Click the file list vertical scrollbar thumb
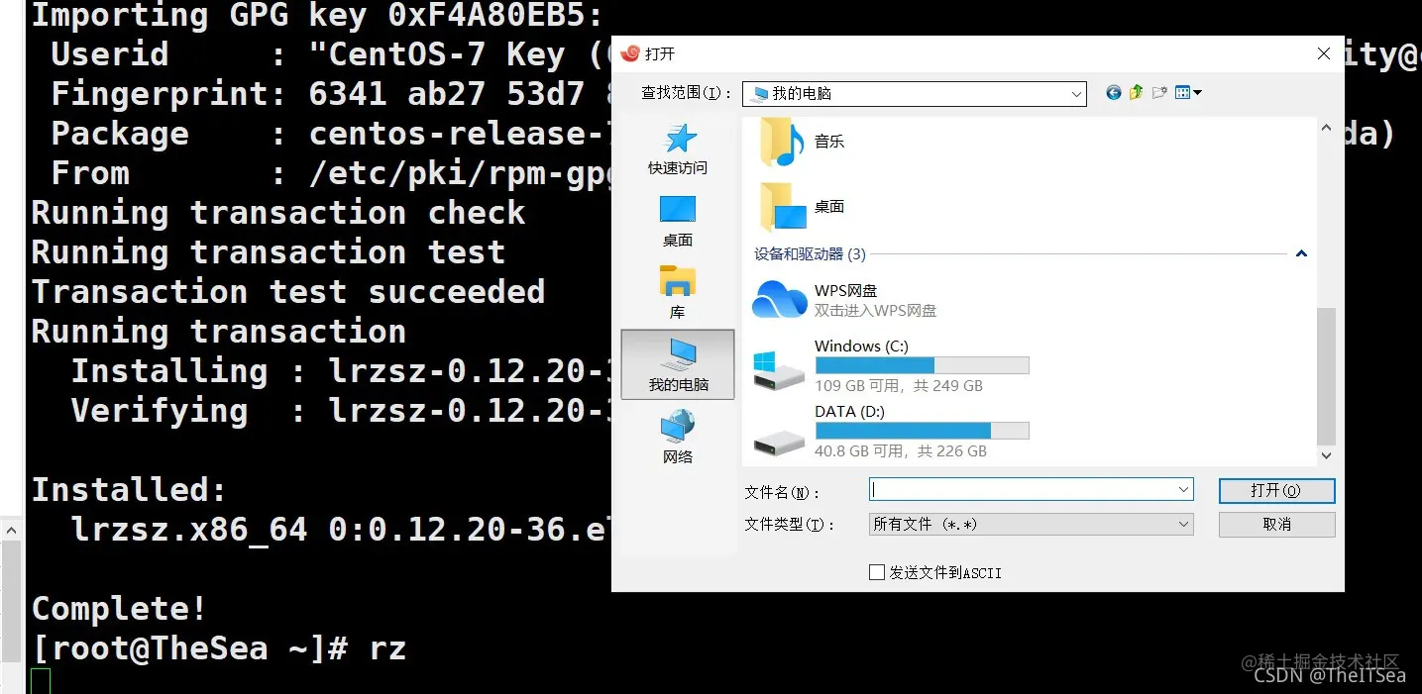 pos(1326,375)
